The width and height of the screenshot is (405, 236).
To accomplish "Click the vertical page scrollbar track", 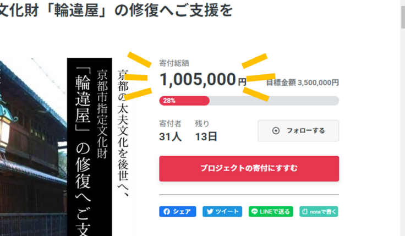I will pos(402,138).
